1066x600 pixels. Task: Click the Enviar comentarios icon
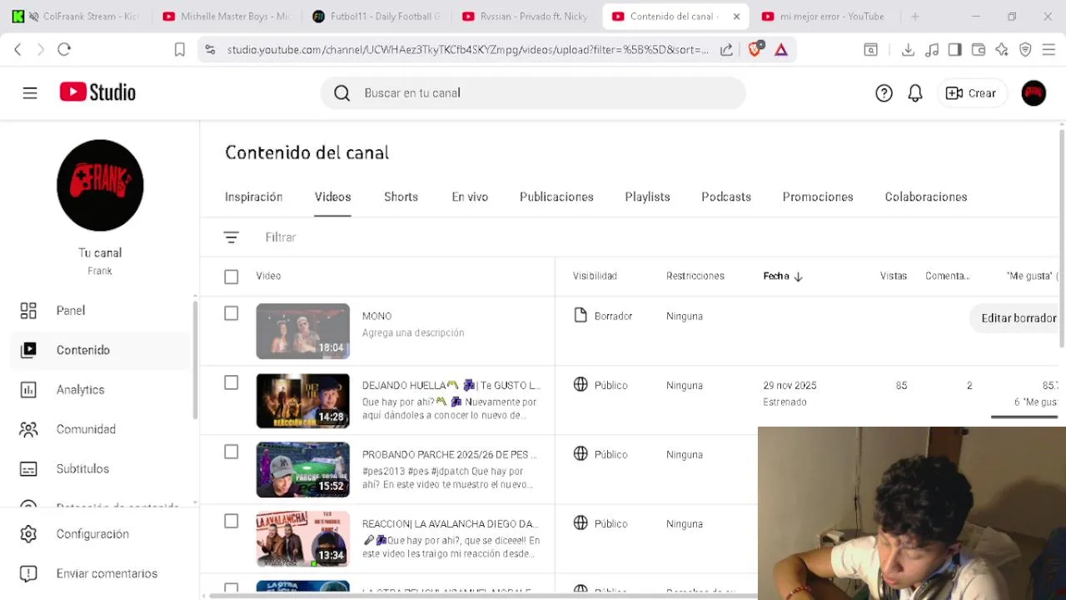click(x=28, y=573)
